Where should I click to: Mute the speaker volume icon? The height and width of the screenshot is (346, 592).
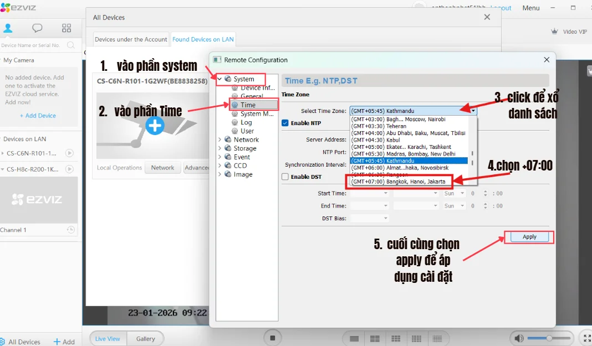(519, 338)
